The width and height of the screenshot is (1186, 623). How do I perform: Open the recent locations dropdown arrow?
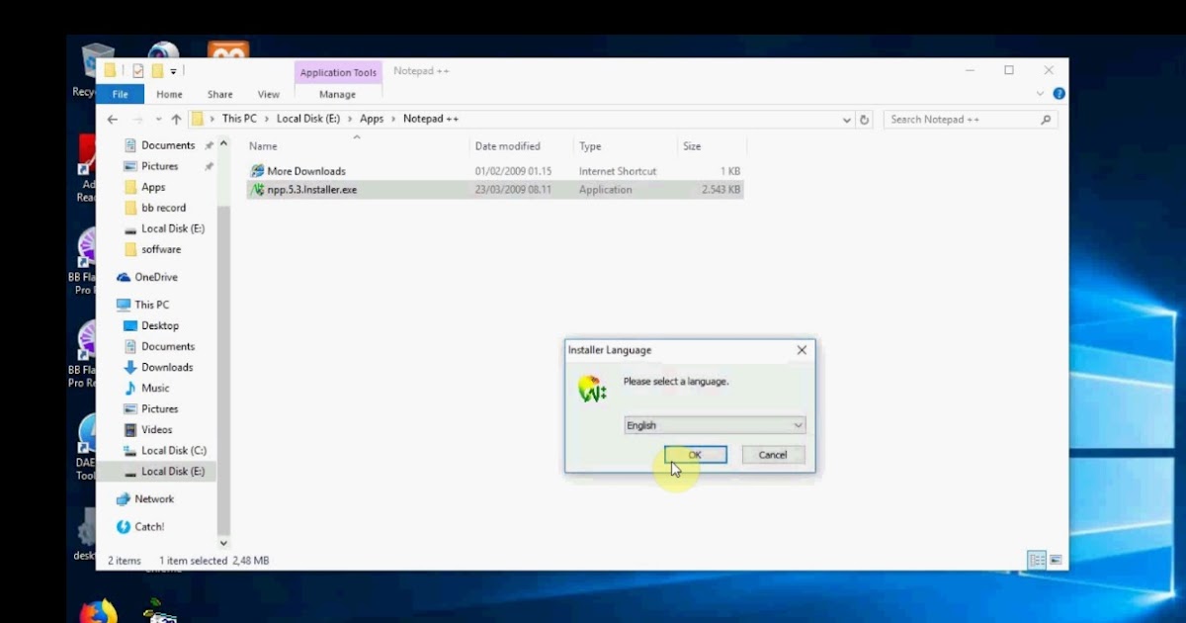(157, 120)
